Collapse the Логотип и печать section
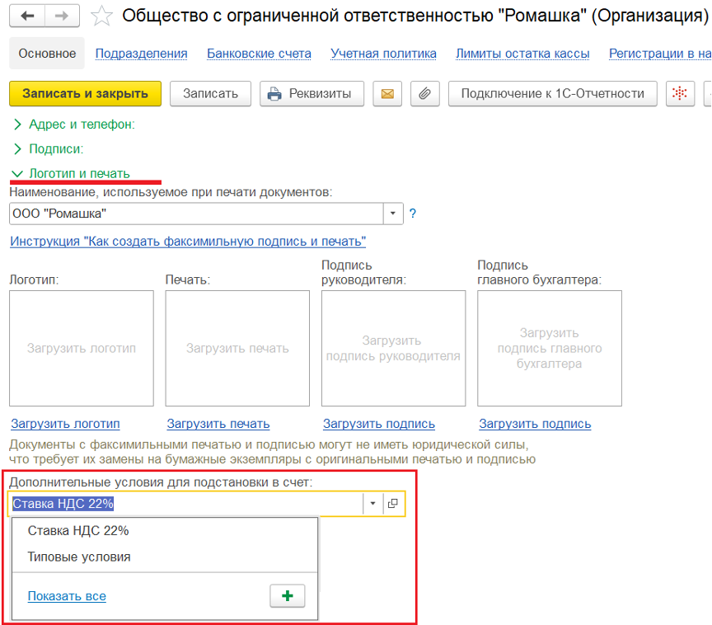712x625 pixels. click(x=78, y=174)
